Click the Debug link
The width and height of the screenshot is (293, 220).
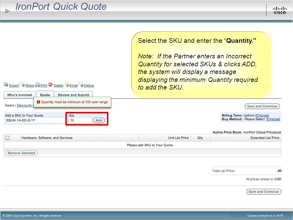(89, 86)
